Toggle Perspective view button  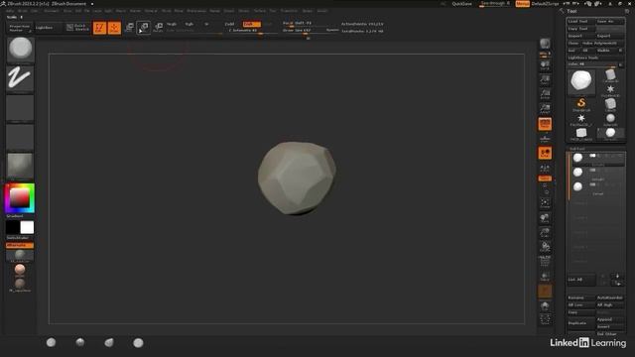click(545, 124)
